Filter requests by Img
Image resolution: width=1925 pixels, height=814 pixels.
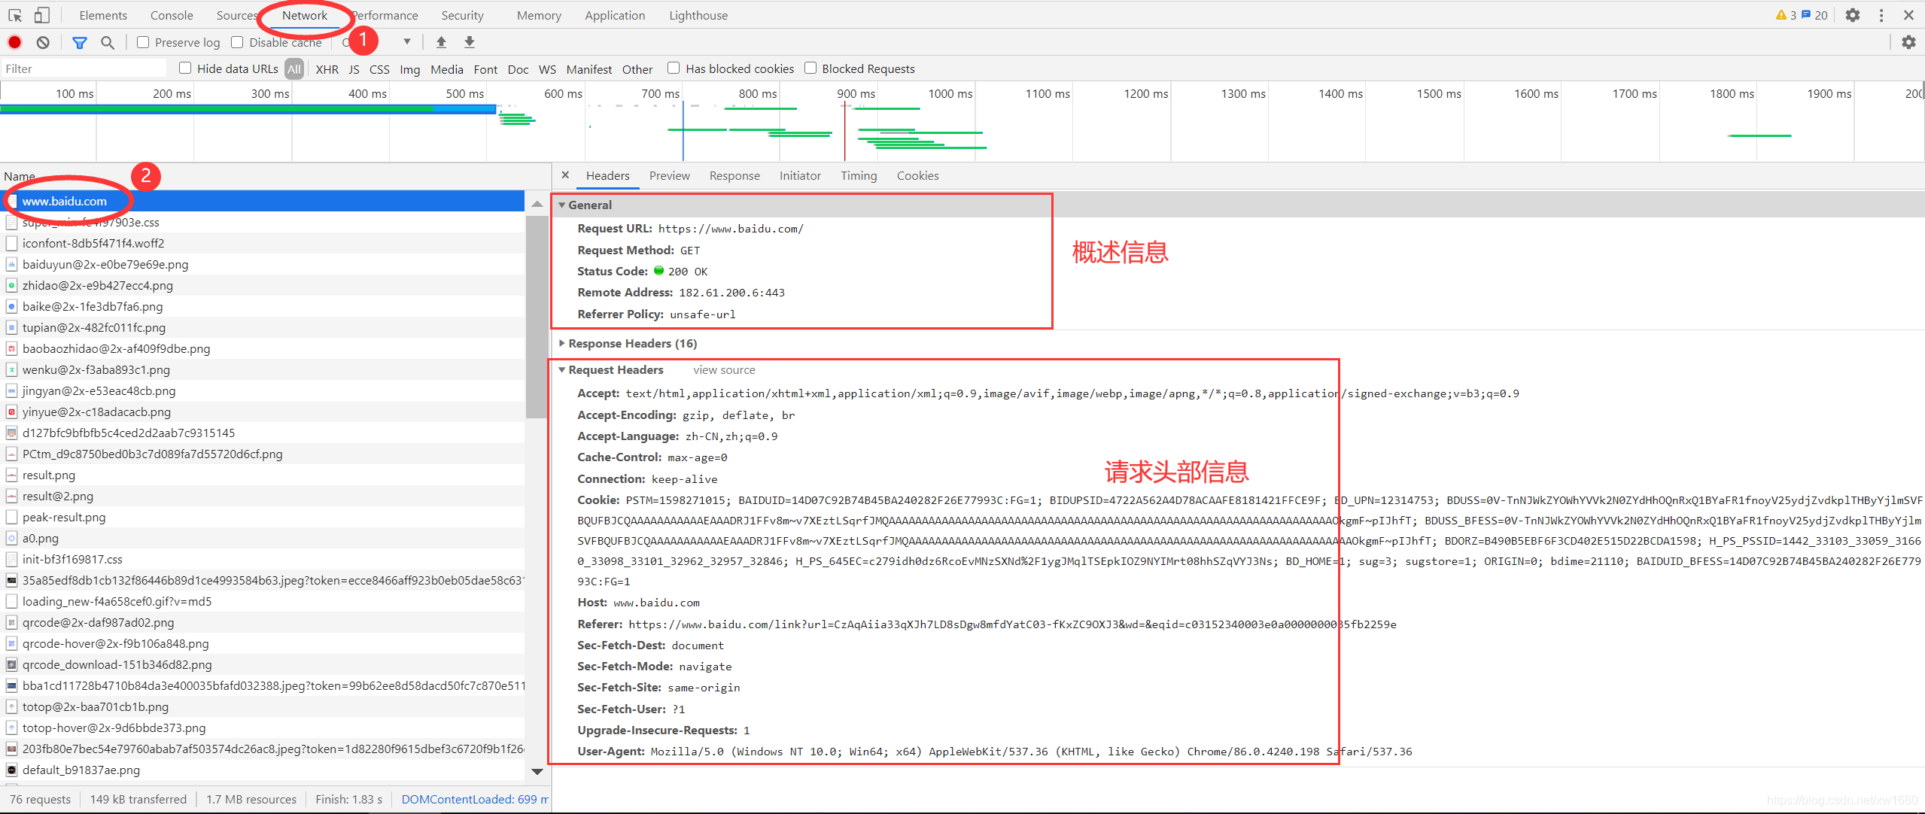tap(409, 69)
